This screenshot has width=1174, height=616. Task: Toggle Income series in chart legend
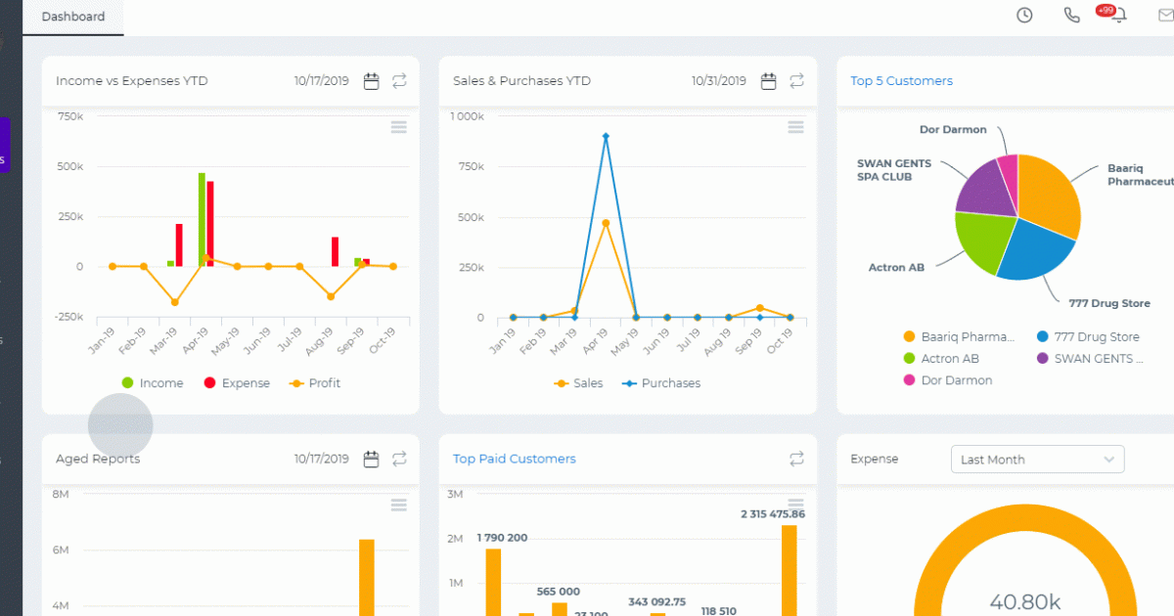pyautogui.click(x=153, y=383)
